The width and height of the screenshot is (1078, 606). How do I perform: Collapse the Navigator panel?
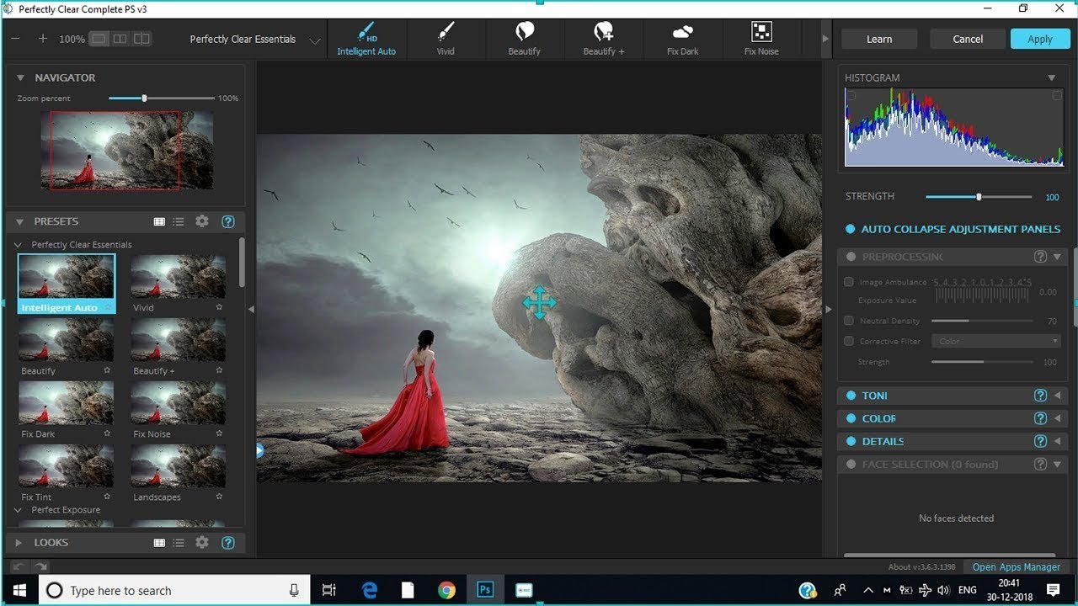coord(20,77)
